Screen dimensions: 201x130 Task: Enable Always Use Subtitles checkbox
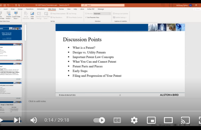coord(114,14)
